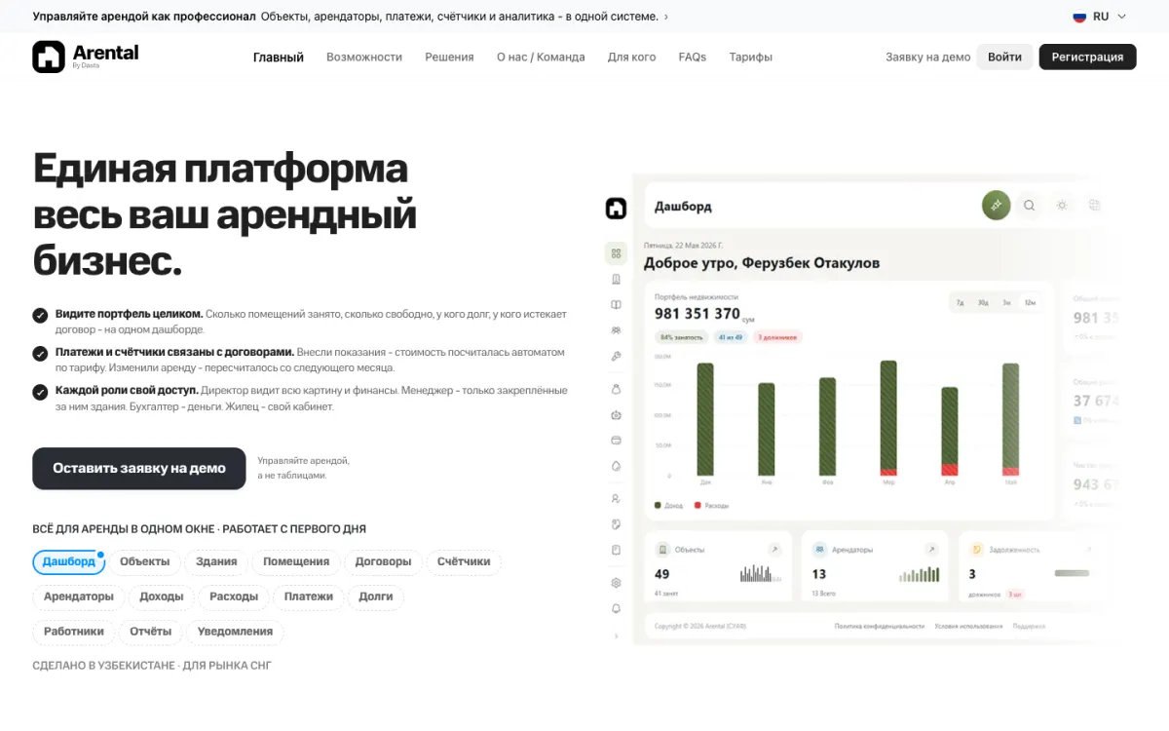Viewport: 1169px width, 731px height.
Task: Select the Договоры feature pill
Action: pyautogui.click(x=383, y=562)
